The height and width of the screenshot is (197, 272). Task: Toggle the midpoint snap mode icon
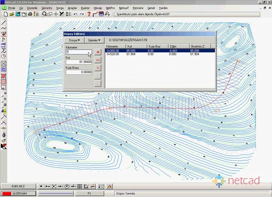60,187
